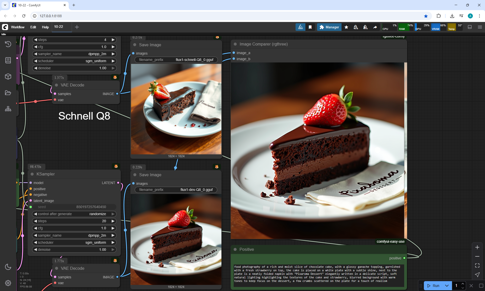The height and width of the screenshot is (291, 485).
Task: Click the share arrow icon in toolbar
Action: click(x=375, y=27)
